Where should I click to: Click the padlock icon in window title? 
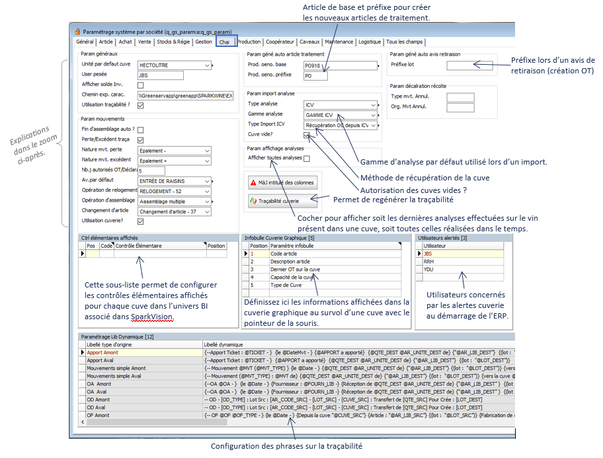77,31
